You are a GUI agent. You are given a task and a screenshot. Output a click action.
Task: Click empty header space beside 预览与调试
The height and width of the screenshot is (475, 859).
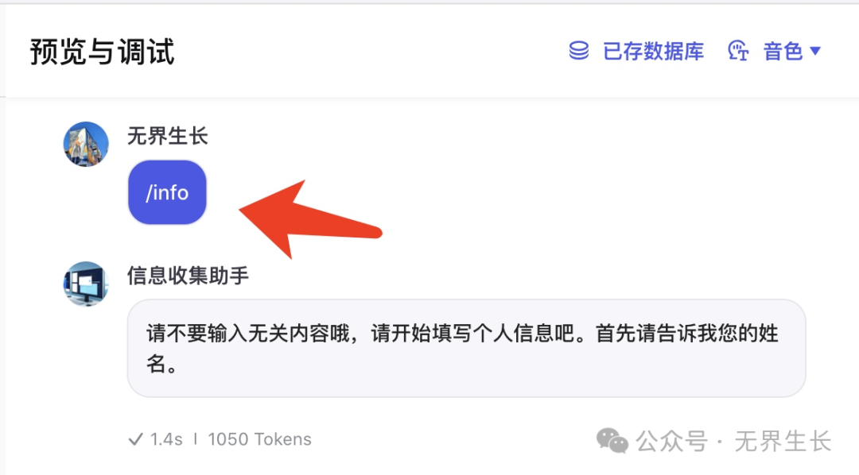(367, 52)
